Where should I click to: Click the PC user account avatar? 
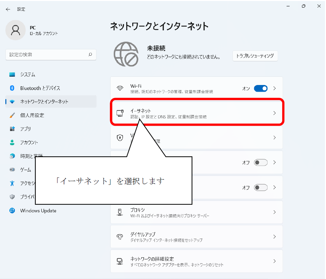(x=15, y=30)
